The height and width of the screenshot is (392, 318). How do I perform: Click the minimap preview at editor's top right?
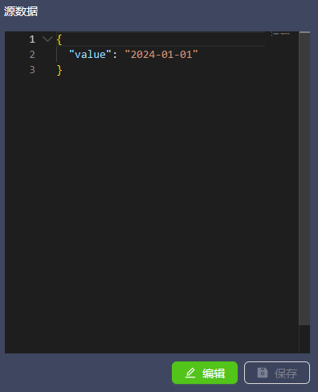(x=281, y=34)
